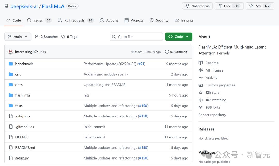
Task: Open the green Code dropdown button
Action: click(179, 37)
